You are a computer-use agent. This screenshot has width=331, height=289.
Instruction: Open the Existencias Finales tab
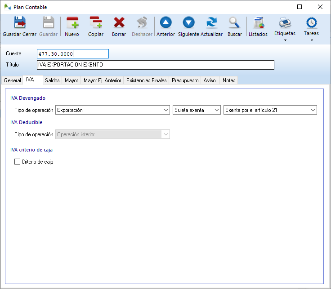point(146,80)
